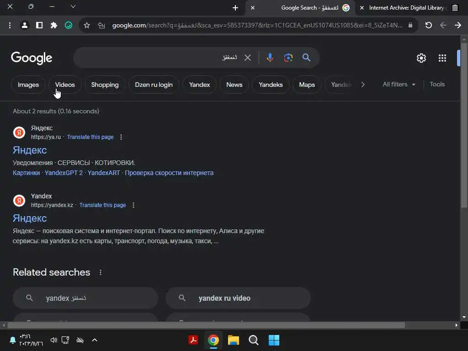
Task: Translate the ya.ru page
Action: (x=90, y=137)
